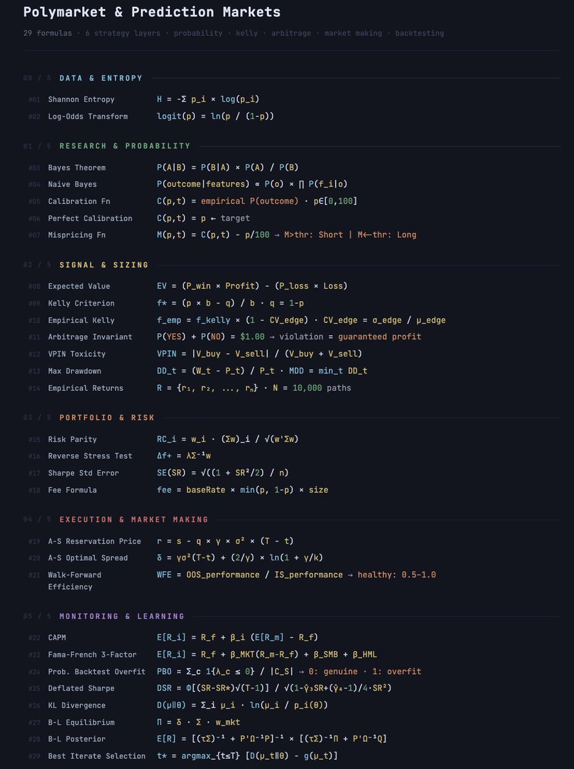
Task: Click the "Kelly Criterion" row label
Action: (81, 303)
